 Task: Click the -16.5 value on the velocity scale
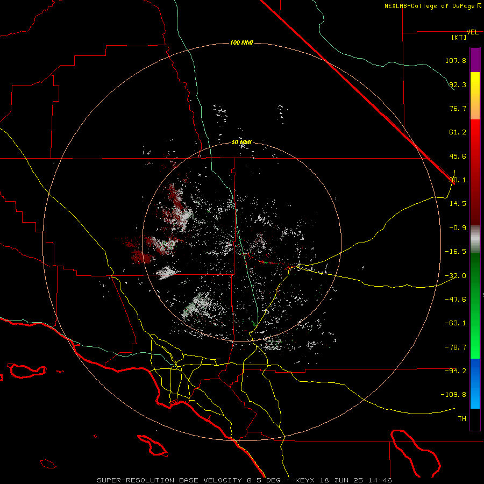click(x=455, y=252)
